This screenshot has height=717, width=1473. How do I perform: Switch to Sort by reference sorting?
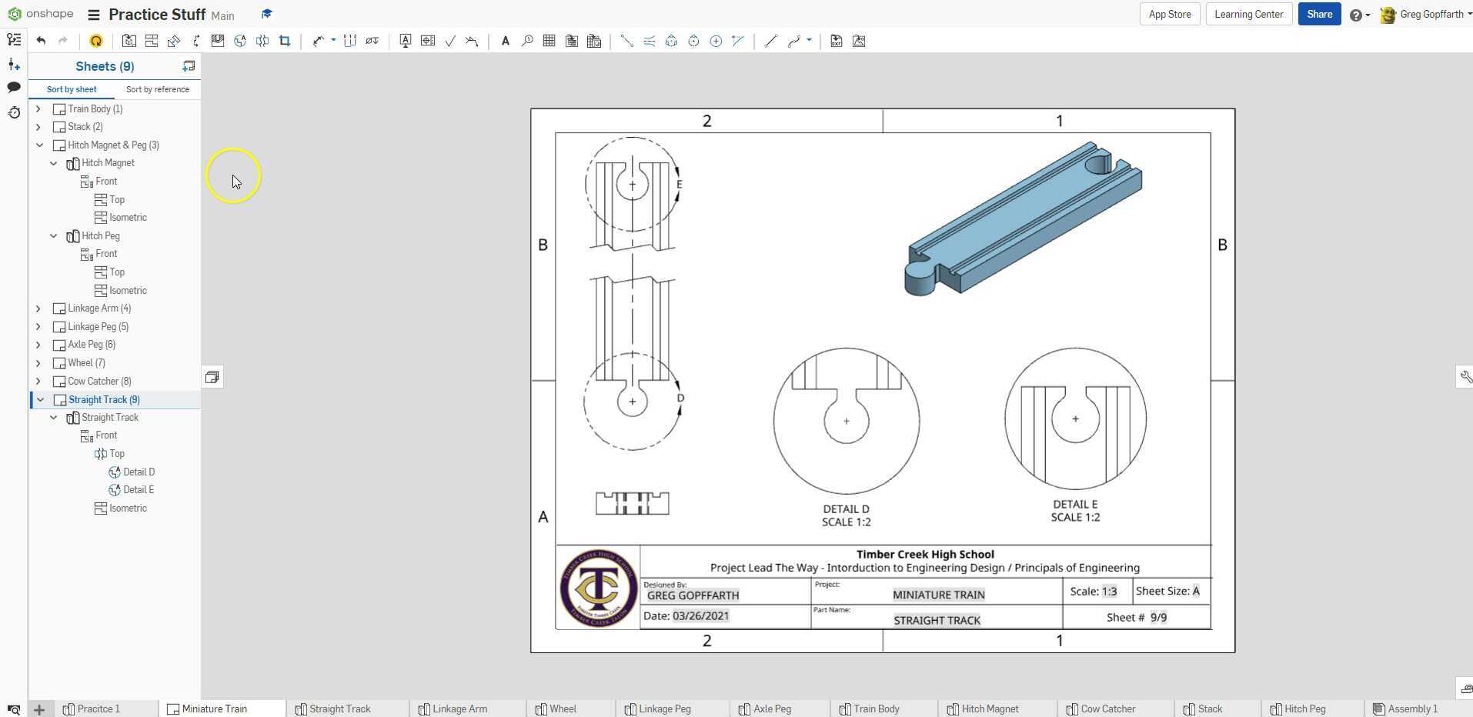pos(158,89)
